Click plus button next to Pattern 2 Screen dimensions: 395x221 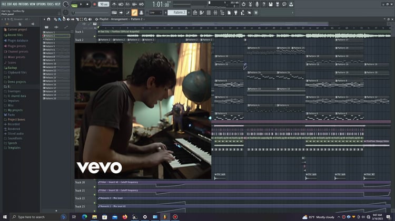pyautogui.click(x=189, y=13)
